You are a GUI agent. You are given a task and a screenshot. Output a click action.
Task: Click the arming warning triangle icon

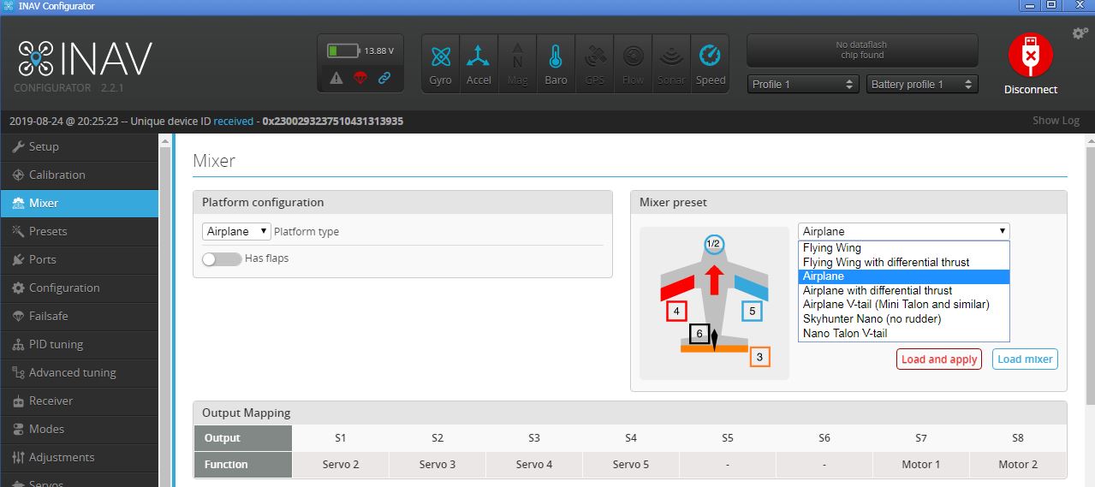point(336,78)
